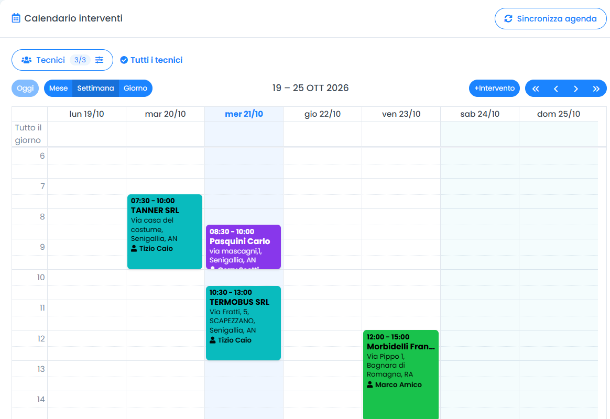Click Tizio Caio in TERMOBUS event
610x419 pixels.
point(235,340)
